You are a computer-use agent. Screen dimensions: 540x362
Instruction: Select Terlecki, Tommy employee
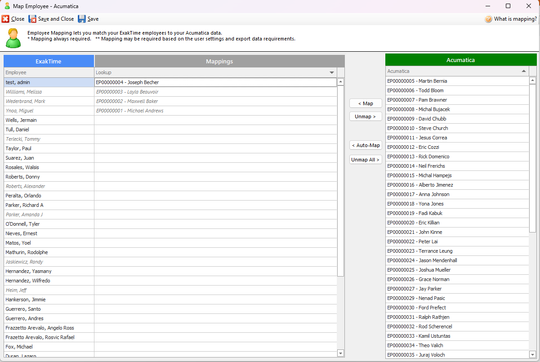(x=49, y=139)
